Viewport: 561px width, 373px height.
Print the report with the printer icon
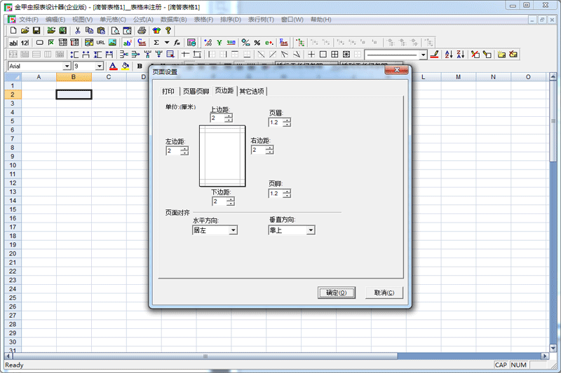(x=142, y=31)
